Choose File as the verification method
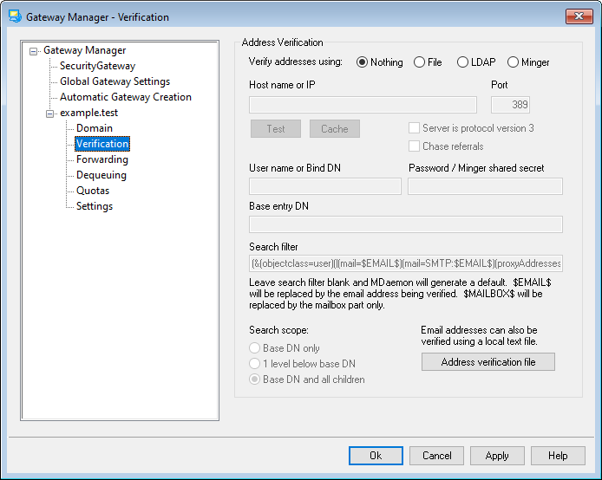602x480 pixels. pyautogui.click(x=420, y=62)
